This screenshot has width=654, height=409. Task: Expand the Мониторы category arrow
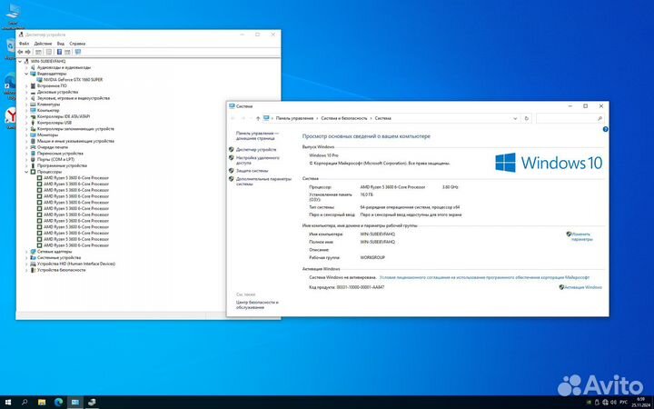26,135
